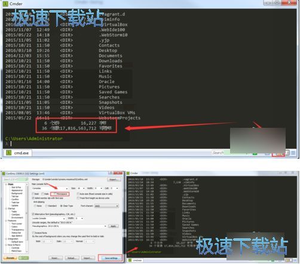Open Environment settings page
This screenshot has width=300, height=264.
17,217
